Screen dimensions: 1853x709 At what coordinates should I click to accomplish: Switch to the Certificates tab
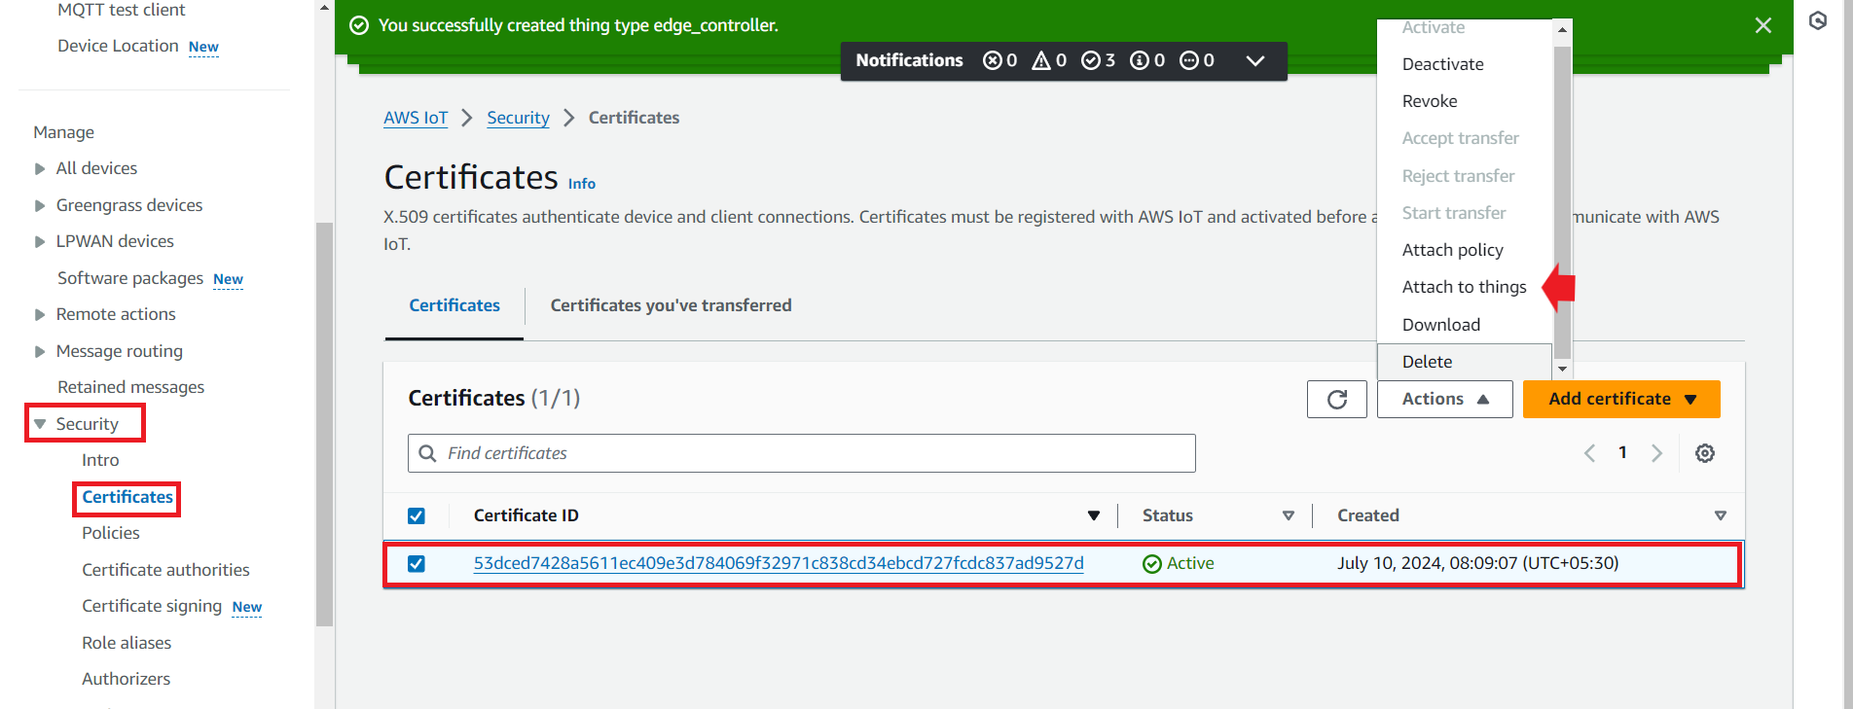tap(454, 305)
